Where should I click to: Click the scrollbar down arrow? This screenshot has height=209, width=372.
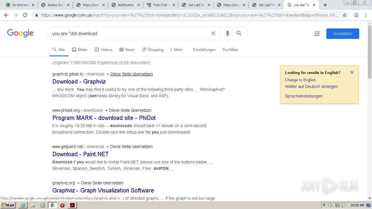[x=369, y=199]
